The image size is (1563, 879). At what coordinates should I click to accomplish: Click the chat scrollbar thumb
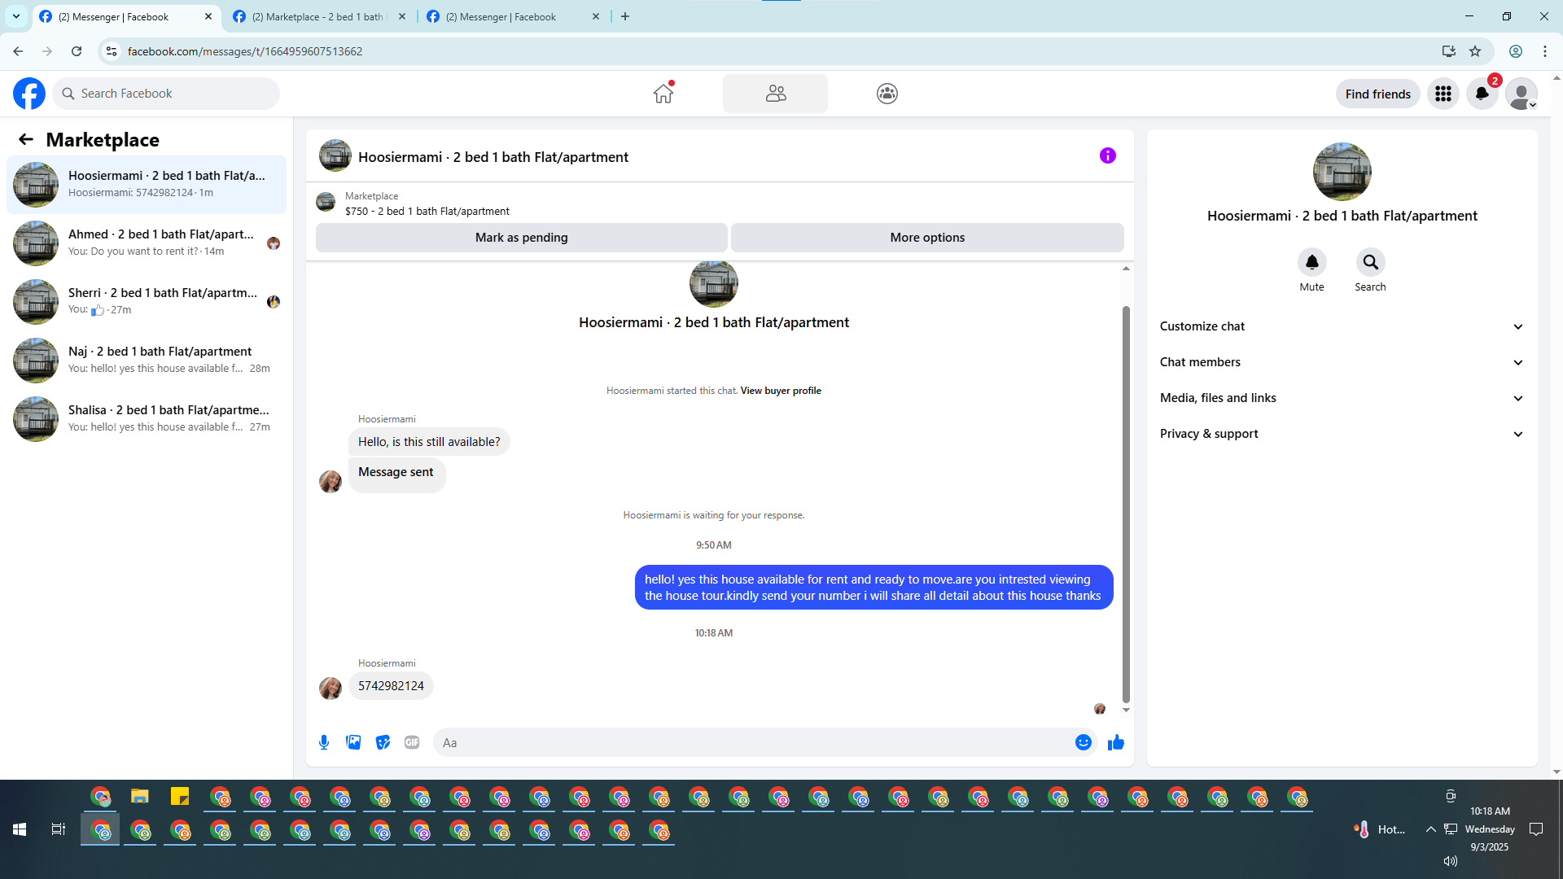pyautogui.click(x=1126, y=505)
